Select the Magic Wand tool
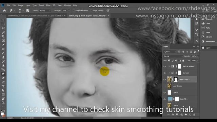Image resolution: width=217 pixels, height=122 pixels. (x=3, y=33)
